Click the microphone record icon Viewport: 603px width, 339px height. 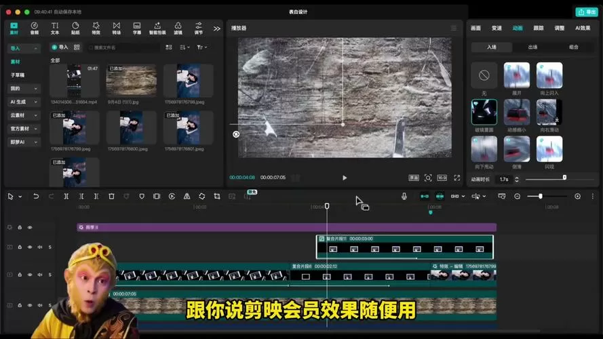(x=404, y=197)
